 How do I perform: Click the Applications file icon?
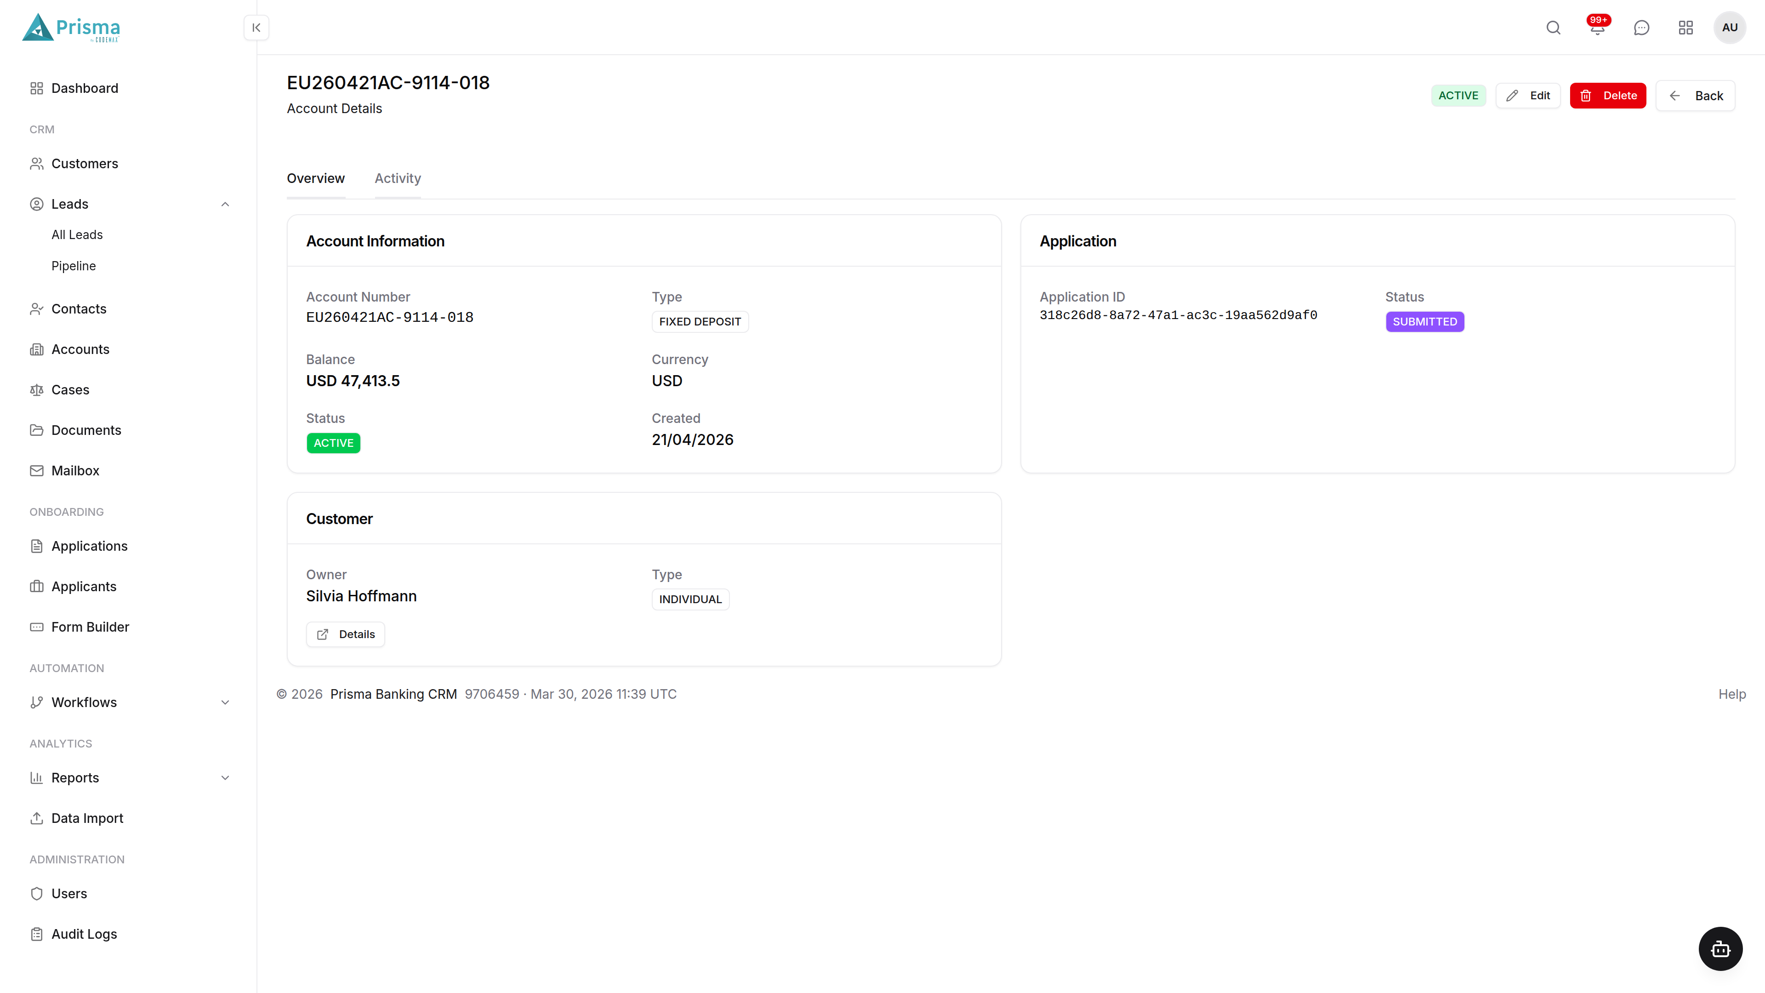37,546
